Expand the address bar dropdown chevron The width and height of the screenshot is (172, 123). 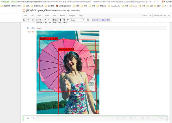158,2
